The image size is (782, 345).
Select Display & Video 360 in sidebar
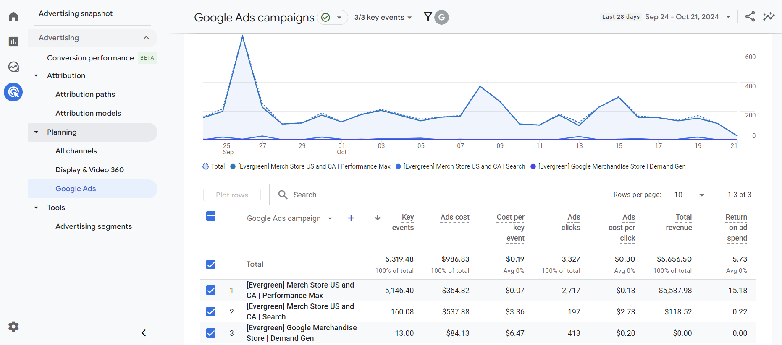tap(89, 170)
